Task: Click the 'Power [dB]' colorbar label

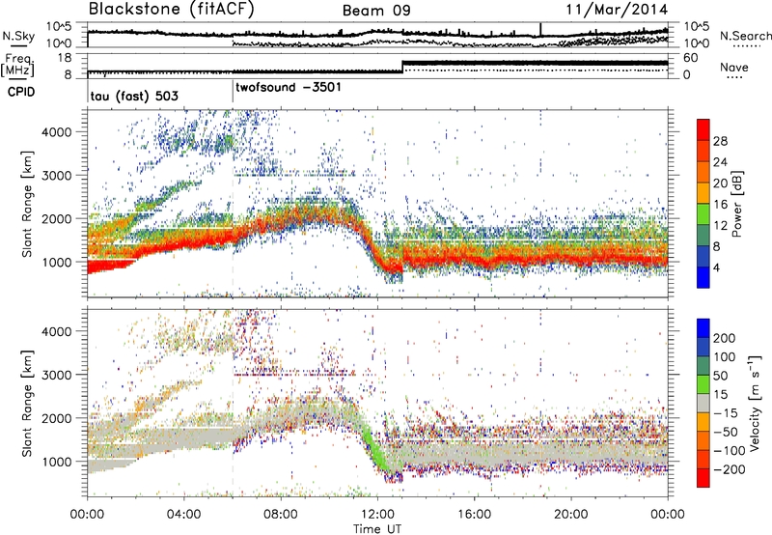Action: pyautogui.click(x=737, y=204)
